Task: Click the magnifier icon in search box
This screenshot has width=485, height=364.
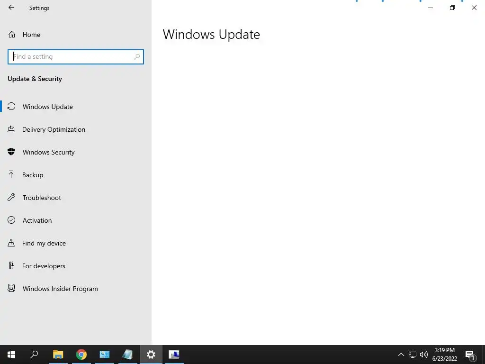Action: coord(137,57)
